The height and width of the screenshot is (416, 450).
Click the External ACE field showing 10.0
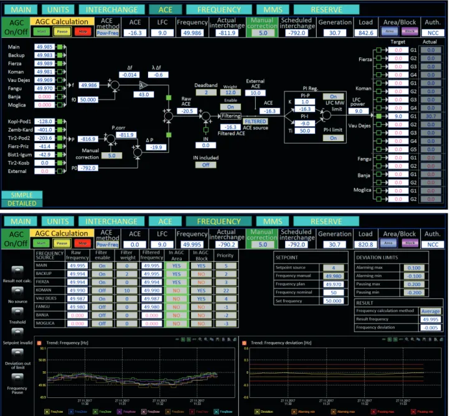(x=255, y=93)
